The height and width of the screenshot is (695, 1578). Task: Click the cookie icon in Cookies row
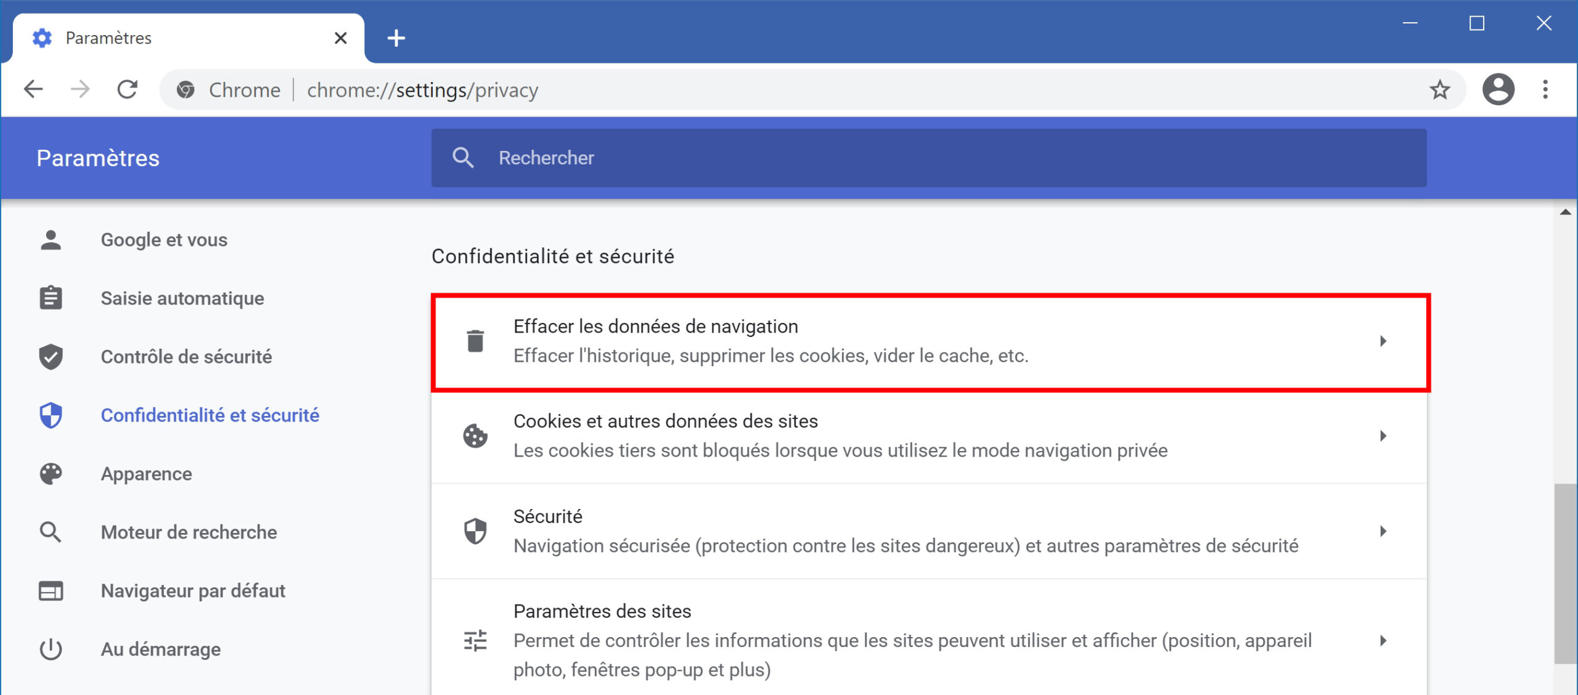[475, 436]
